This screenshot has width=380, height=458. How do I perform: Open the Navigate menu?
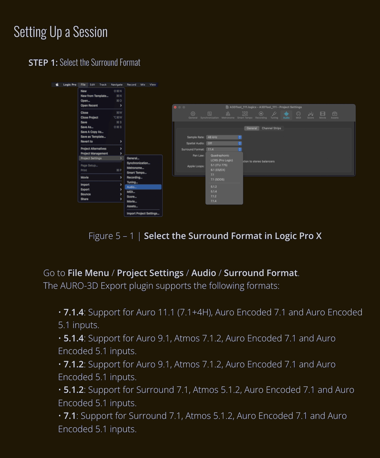pos(117,85)
